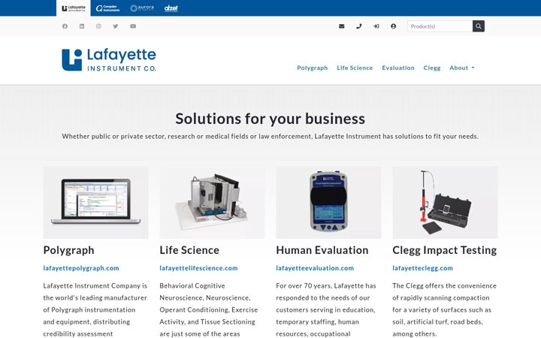The height and width of the screenshot is (338, 541).
Task: Click the email envelope icon
Action: click(x=342, y=26)
